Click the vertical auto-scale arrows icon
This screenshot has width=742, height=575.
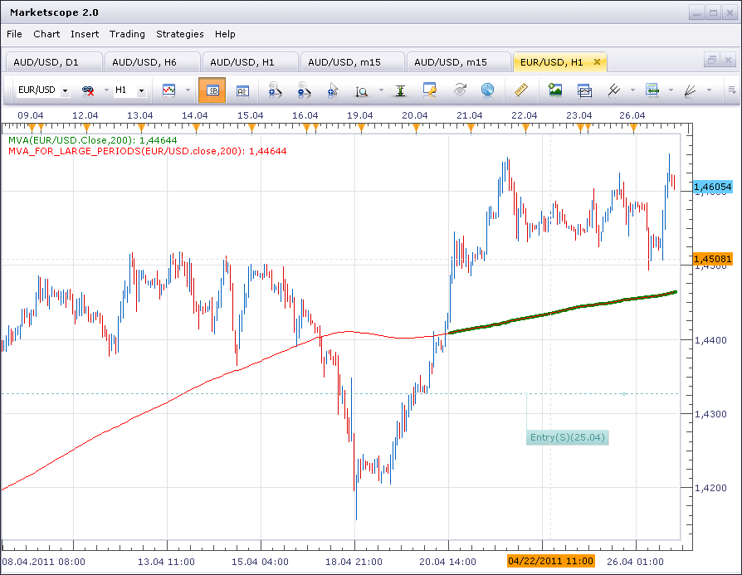pyautogui.click(x=400, y=90)
